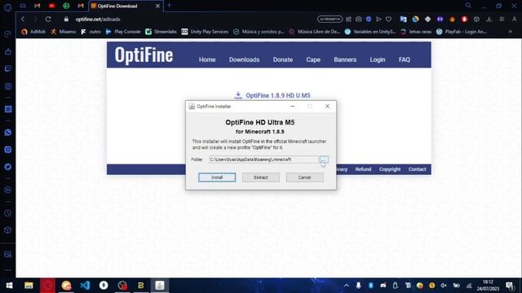Open the Cape page in OptiFine navigation

tap(313, 59)
